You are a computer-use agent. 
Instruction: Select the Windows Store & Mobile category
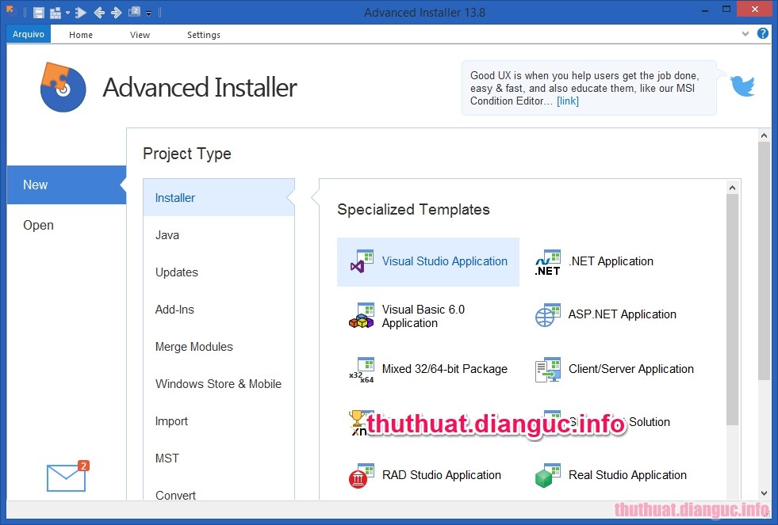tap(218, 383)
